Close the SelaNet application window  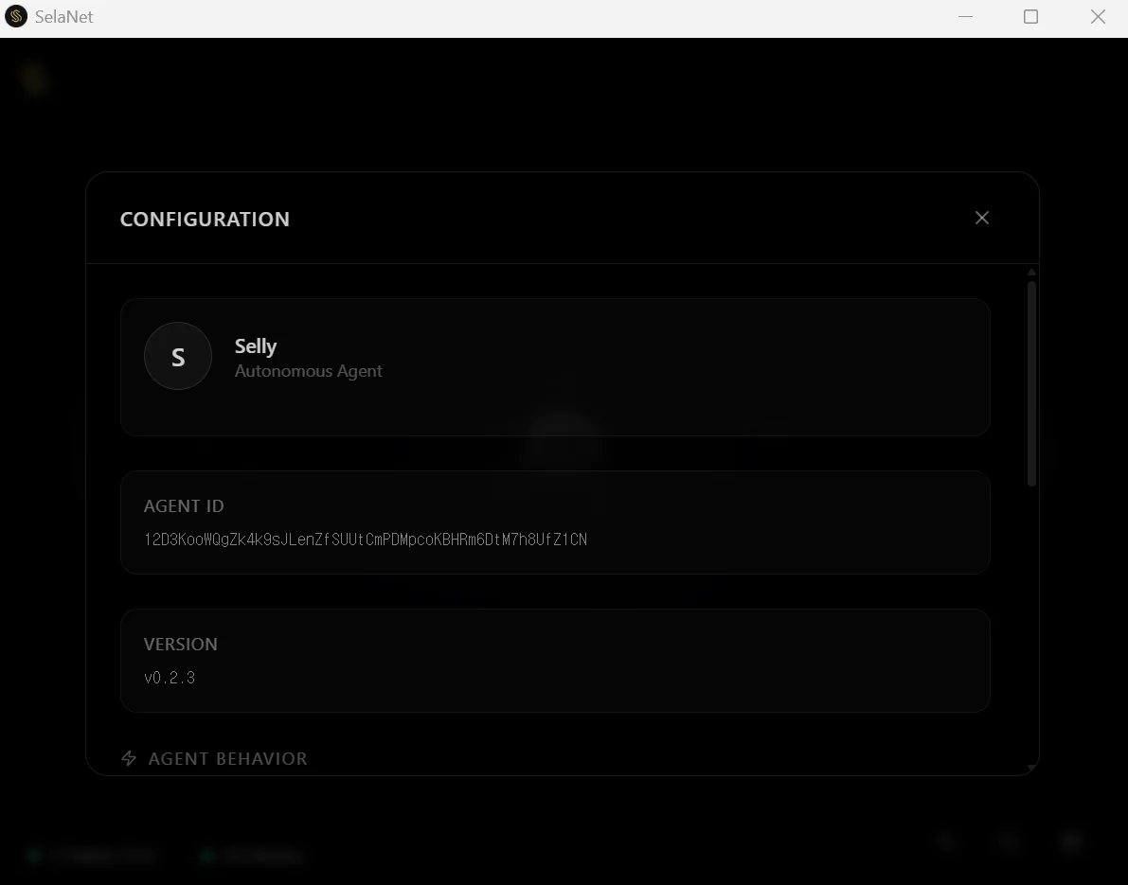point(1098,17)
